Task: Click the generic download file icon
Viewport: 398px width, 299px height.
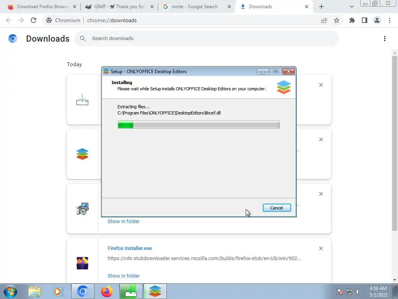Action: click(82, 100)
